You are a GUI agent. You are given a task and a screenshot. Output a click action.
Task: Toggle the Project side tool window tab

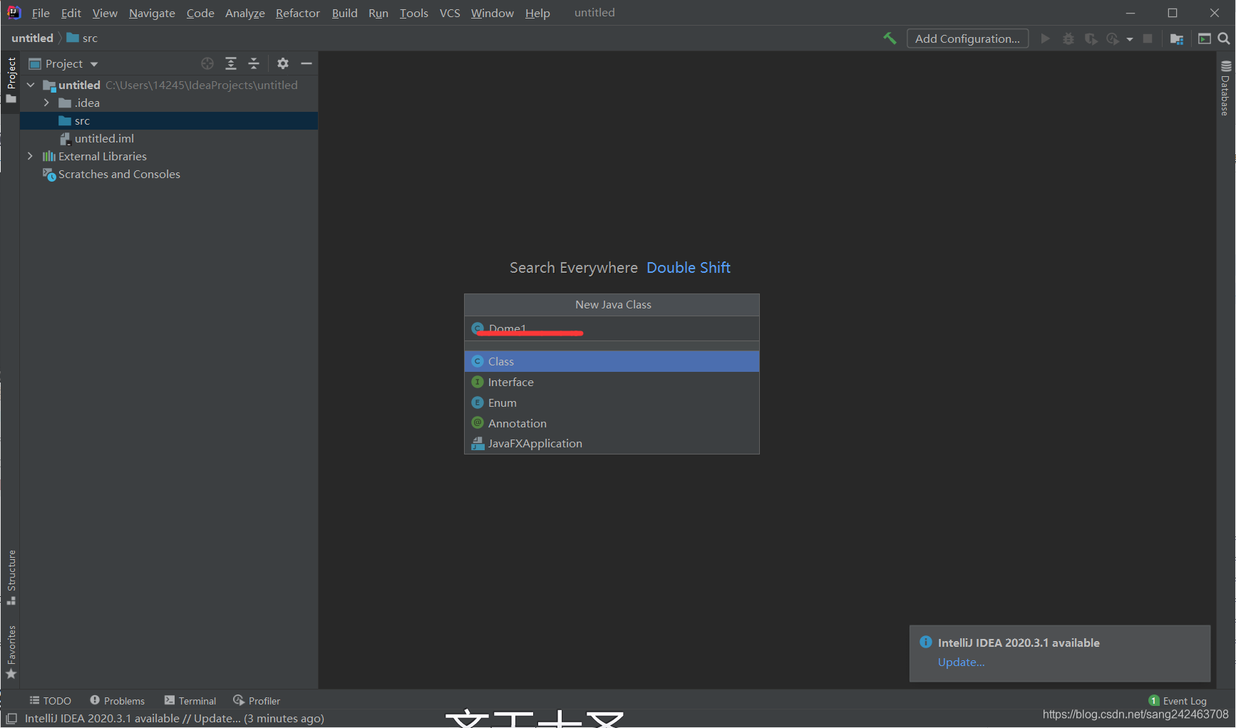click(x=11, y=80)
